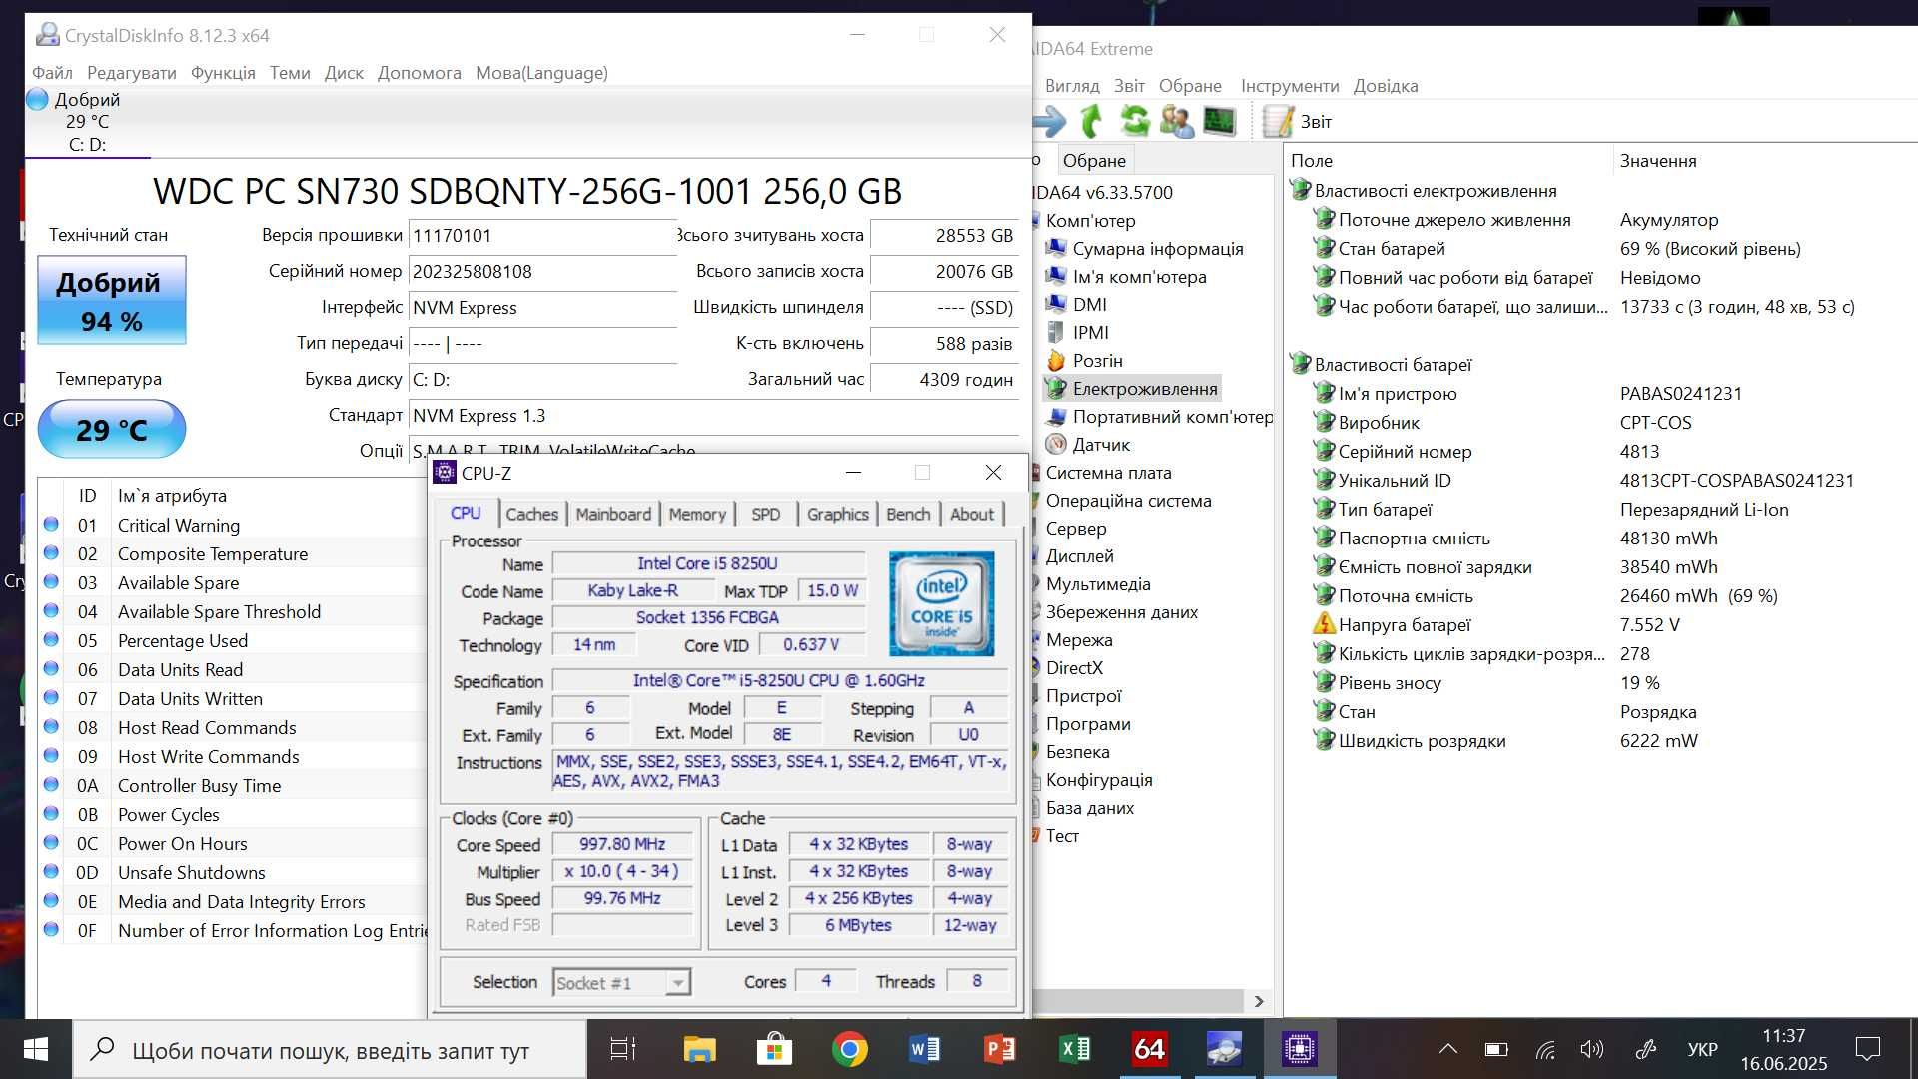Open the Теми menu in CrystalDiskInfo

290,73
